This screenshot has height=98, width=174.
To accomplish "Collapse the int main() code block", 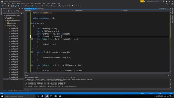I will click(x=32, y=23).
